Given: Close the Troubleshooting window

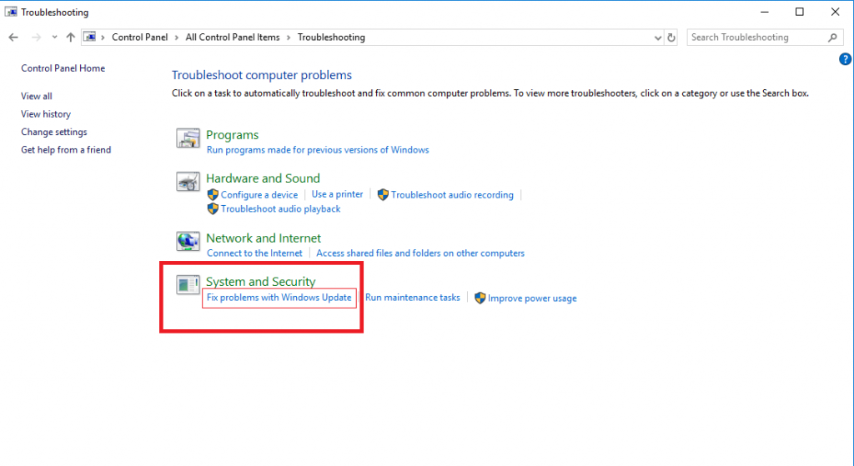Looking at the screenshot, I should tap(835, 12).
